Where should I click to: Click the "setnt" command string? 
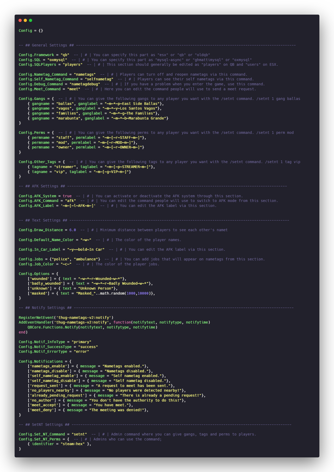coord(79,434)
